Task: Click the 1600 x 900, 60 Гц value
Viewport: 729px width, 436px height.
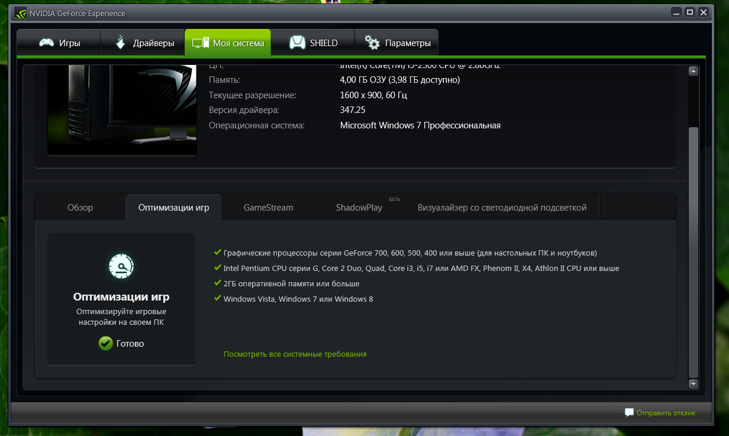Action: tap(373, 95)
